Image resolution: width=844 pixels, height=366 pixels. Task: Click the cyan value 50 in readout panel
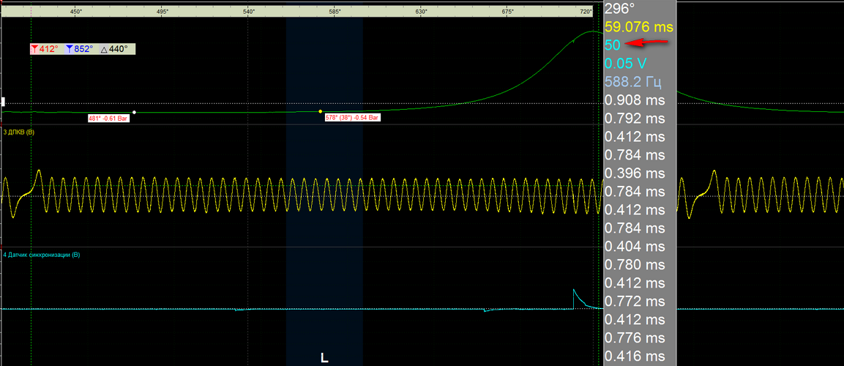613,45
